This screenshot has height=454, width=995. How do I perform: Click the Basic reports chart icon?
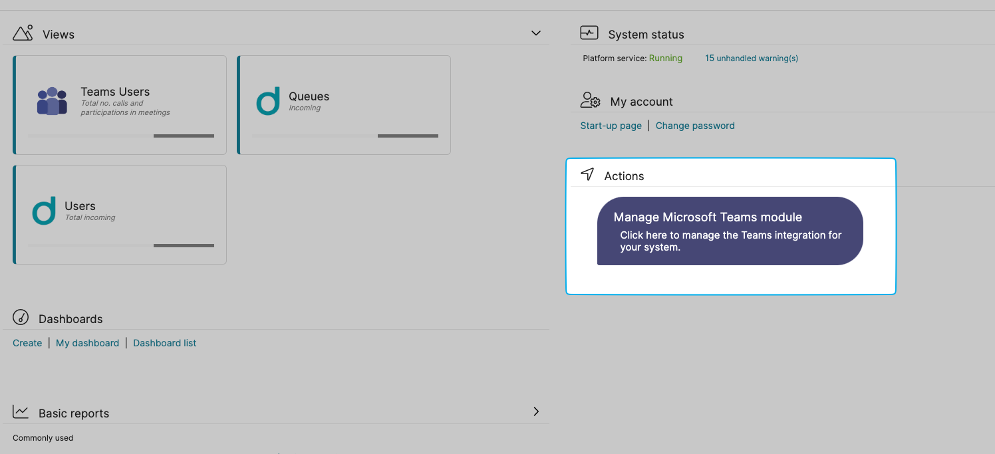(21, 412)
